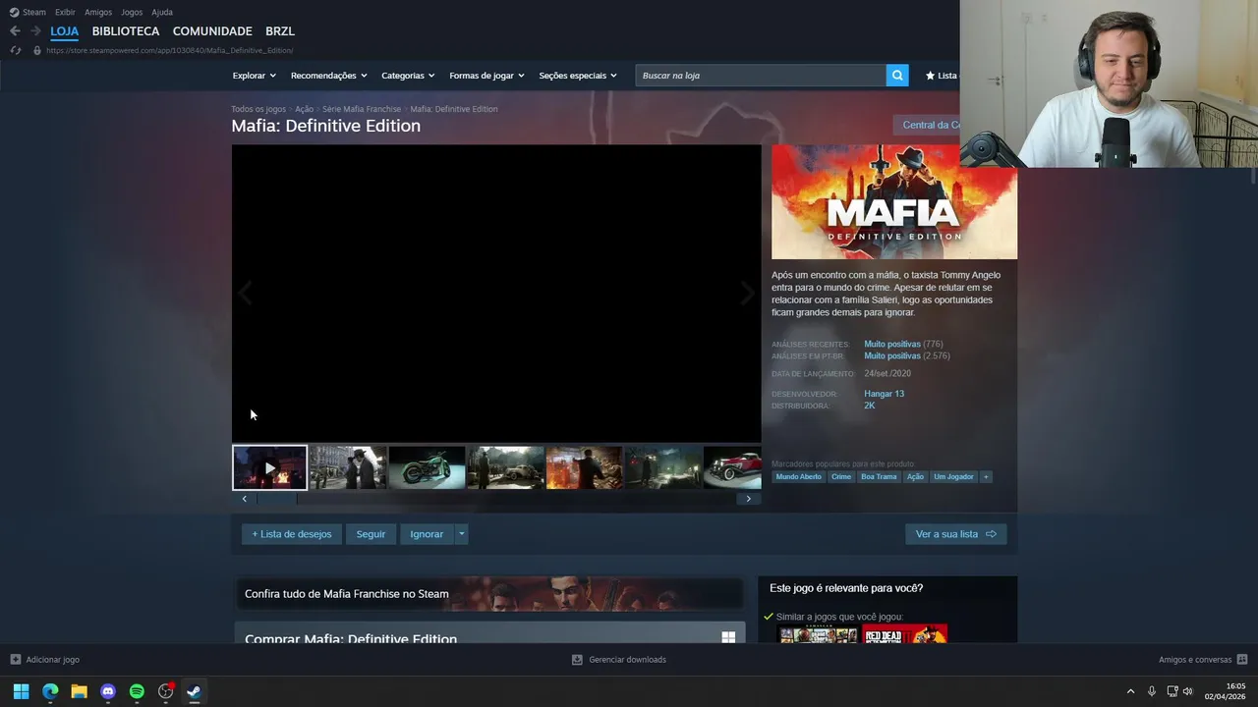
Task: Click the Steam logo menu
Action: pos(28,12)
